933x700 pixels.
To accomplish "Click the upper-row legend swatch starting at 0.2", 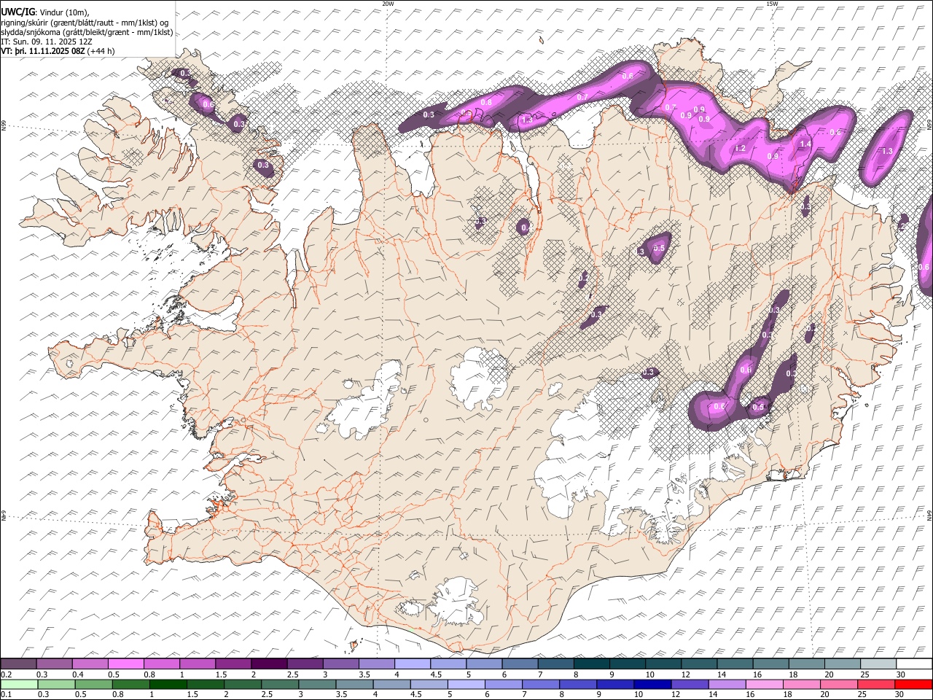I will click(x=19, y=664).
